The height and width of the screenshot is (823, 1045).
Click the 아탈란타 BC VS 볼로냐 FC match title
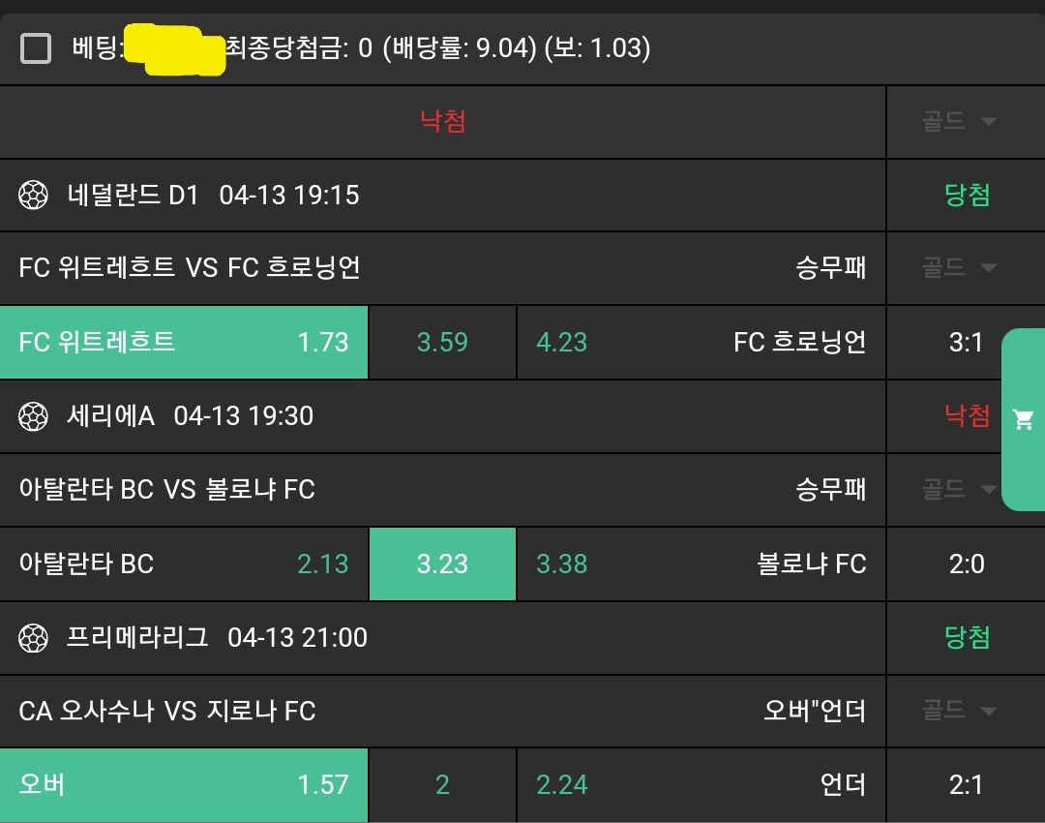coord(167,490)
